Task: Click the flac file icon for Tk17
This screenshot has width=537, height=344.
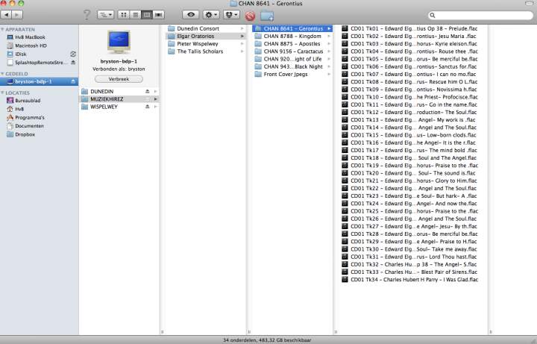Action: tap(345, 150)
